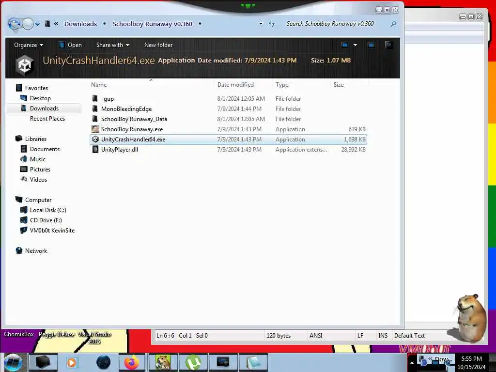Click the UnityPlayer.dll file icon

(x=95, y=150)
